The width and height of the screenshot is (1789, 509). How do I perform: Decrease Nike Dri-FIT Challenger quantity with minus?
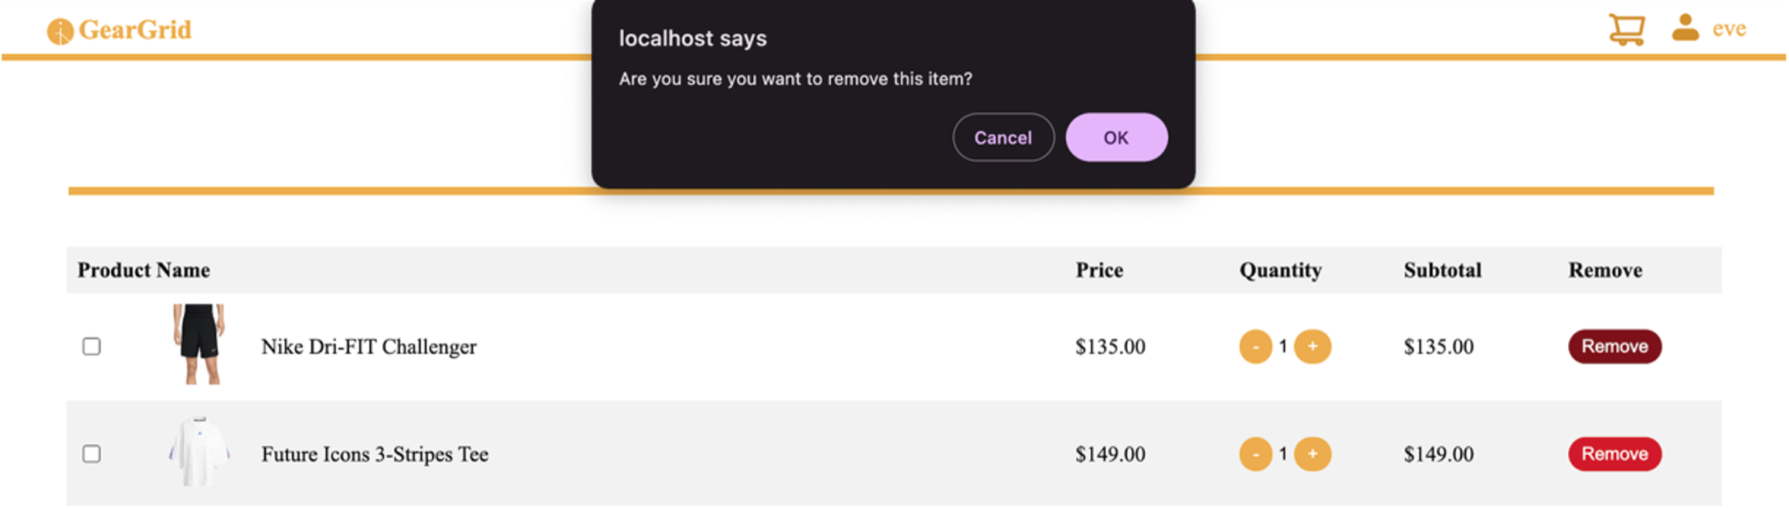(x=1255, y=346)
